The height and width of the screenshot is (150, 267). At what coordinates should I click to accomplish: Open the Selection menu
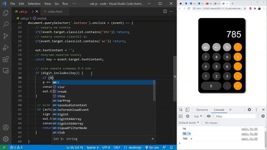click(34, 4)
